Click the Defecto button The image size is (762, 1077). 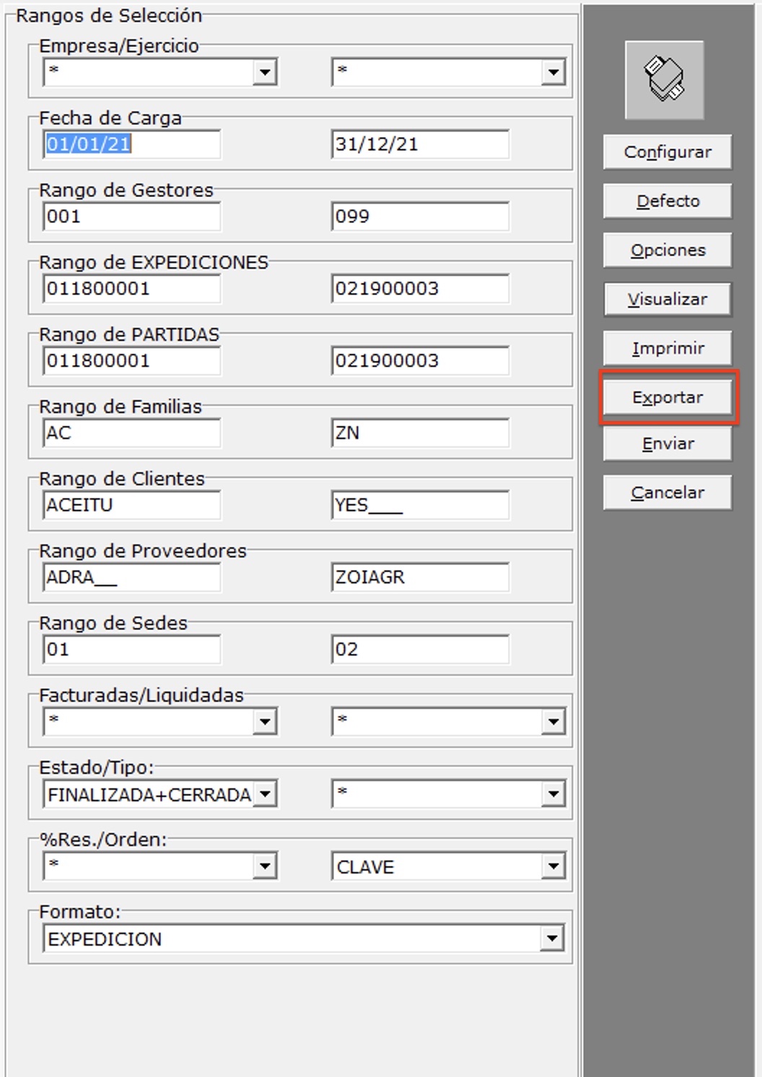click(667, 201)
